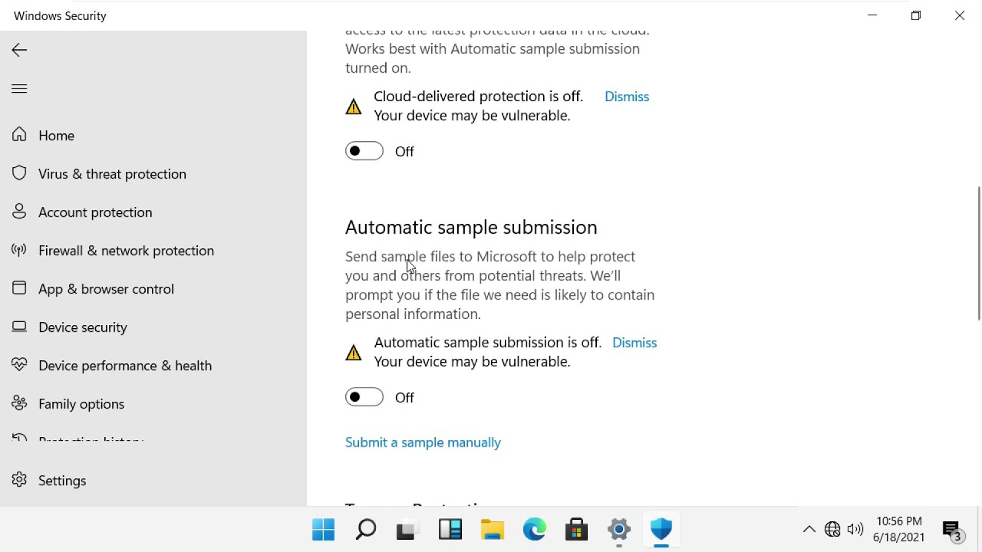This screenshot has height=552, width=982.
Task: Open the notification center icon
Action: pyautogui.click(x=952, y=530)
